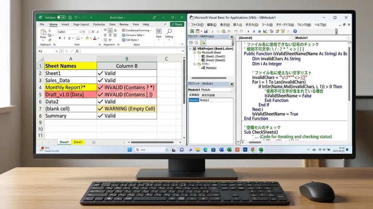Click the Share button in Excel
This screenshot has width=373, height=209.
pyautogui.click(x=177, y=24)
